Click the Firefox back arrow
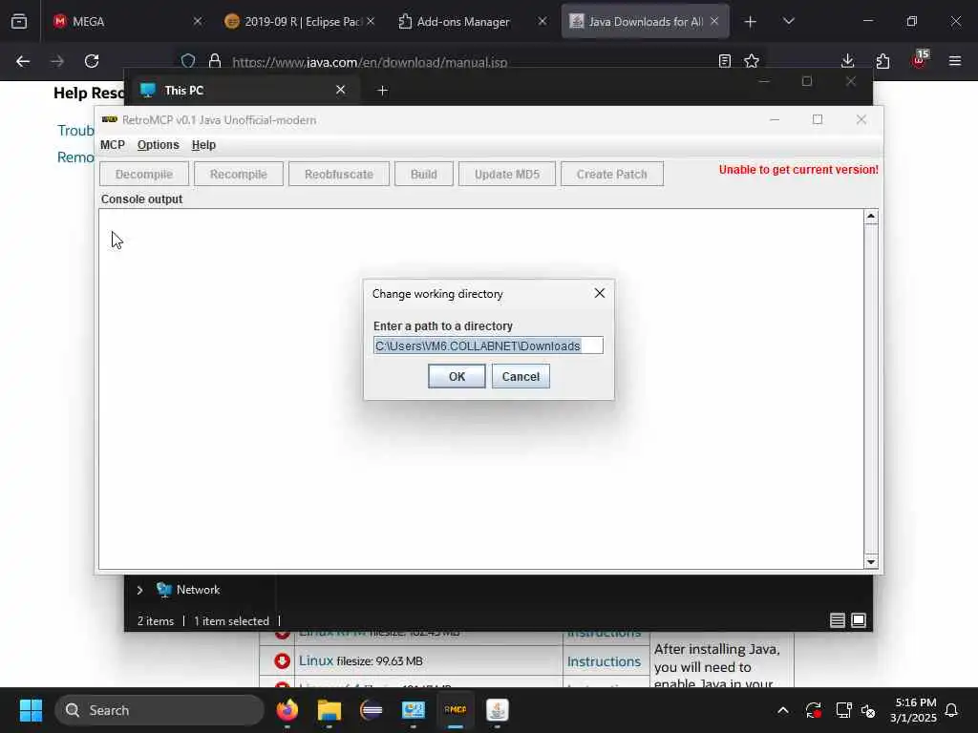This screenshot has width=978, height=733. tap(23, 61)
